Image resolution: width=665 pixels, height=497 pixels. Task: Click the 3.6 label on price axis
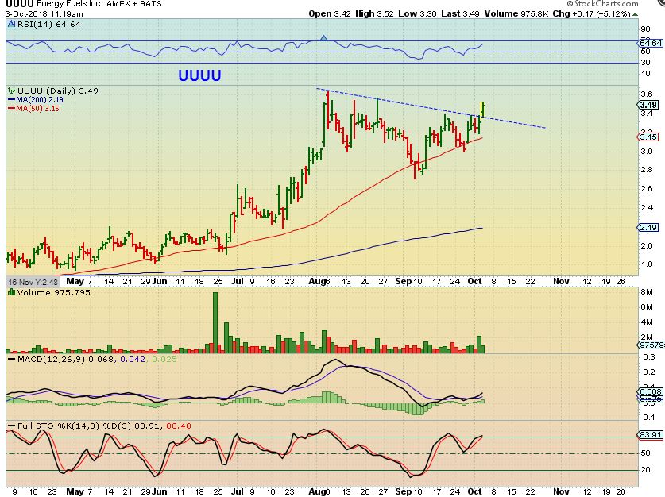pyautogui.click(x=647, y=94)
